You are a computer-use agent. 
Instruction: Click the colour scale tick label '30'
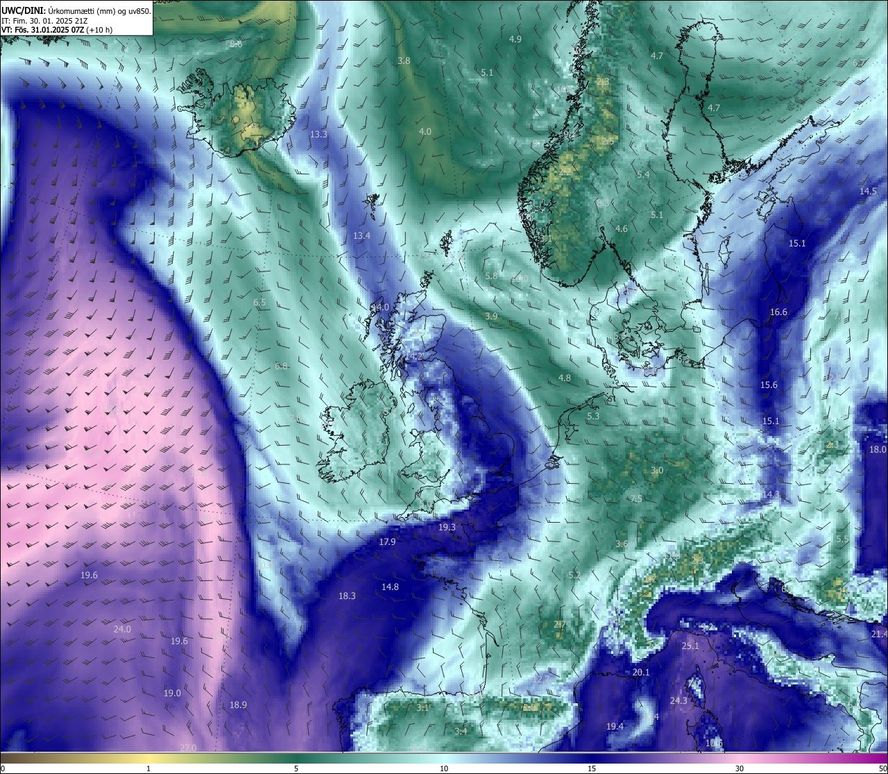[x=740, y=768]
